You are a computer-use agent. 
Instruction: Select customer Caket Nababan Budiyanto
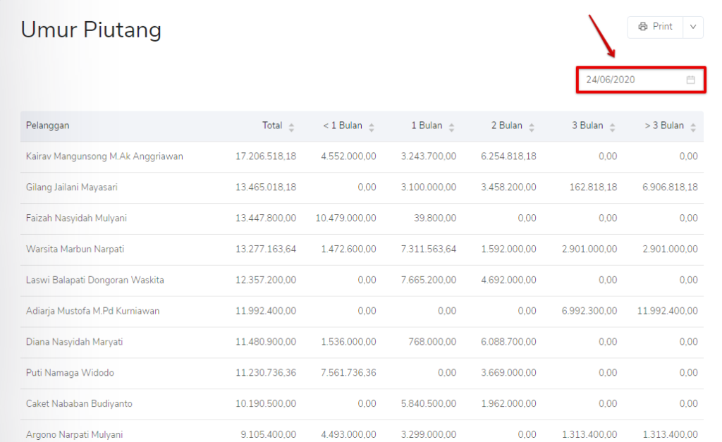[x=79, y=403]
